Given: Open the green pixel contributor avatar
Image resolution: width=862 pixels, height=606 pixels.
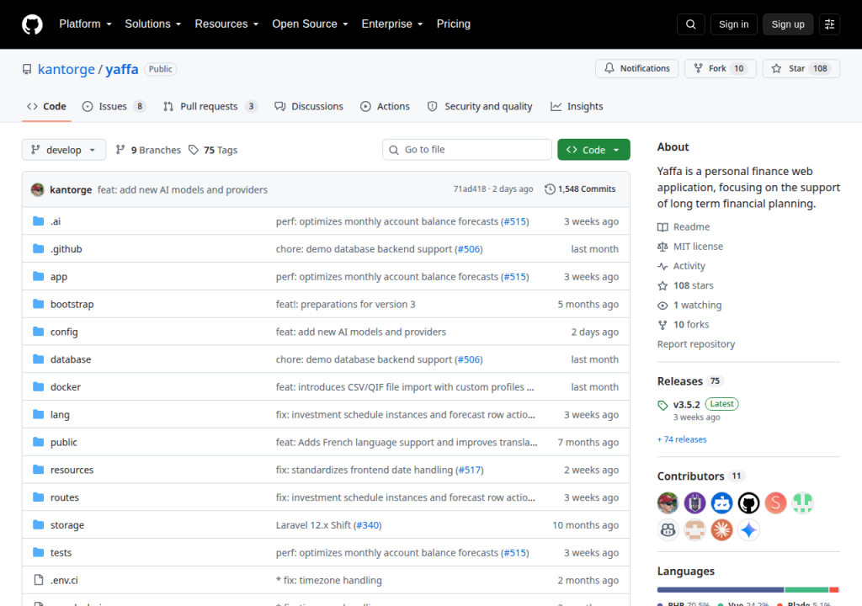Looking at the screenshot, I should coord(802,502).
